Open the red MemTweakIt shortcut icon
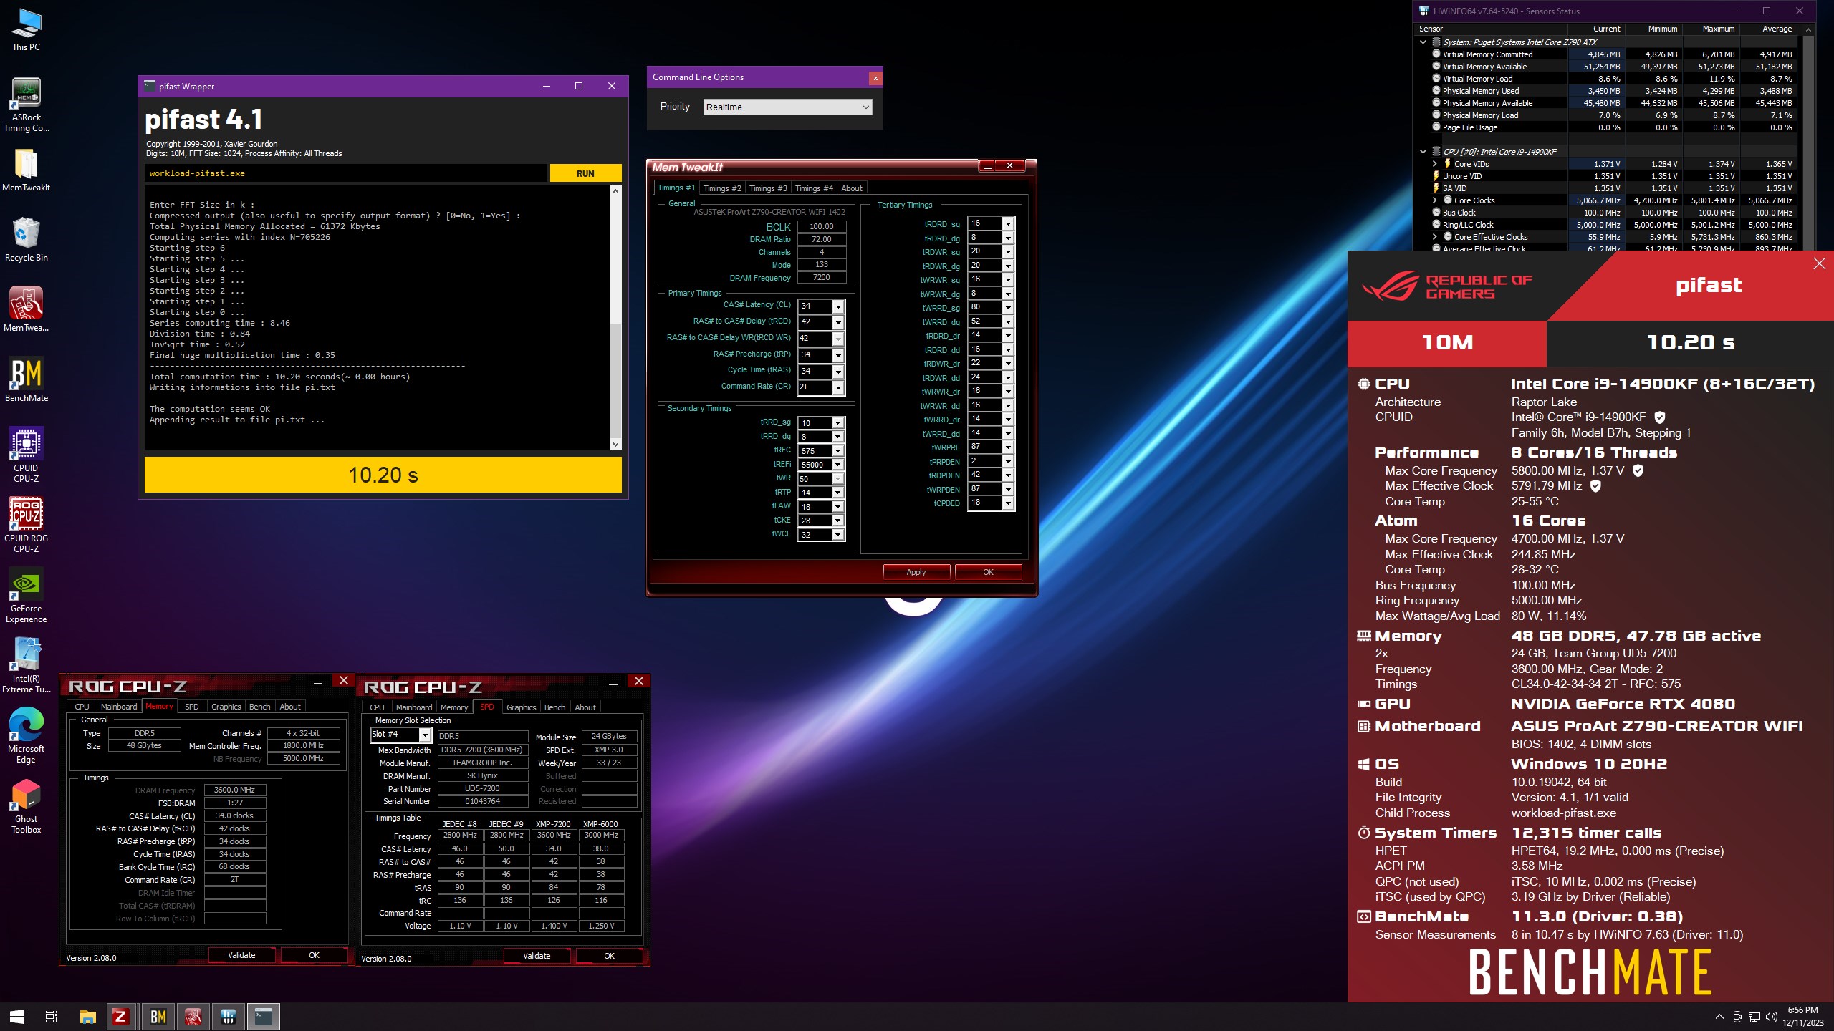This screenshot has height=1031, width=1834. (x=26, y=309)
